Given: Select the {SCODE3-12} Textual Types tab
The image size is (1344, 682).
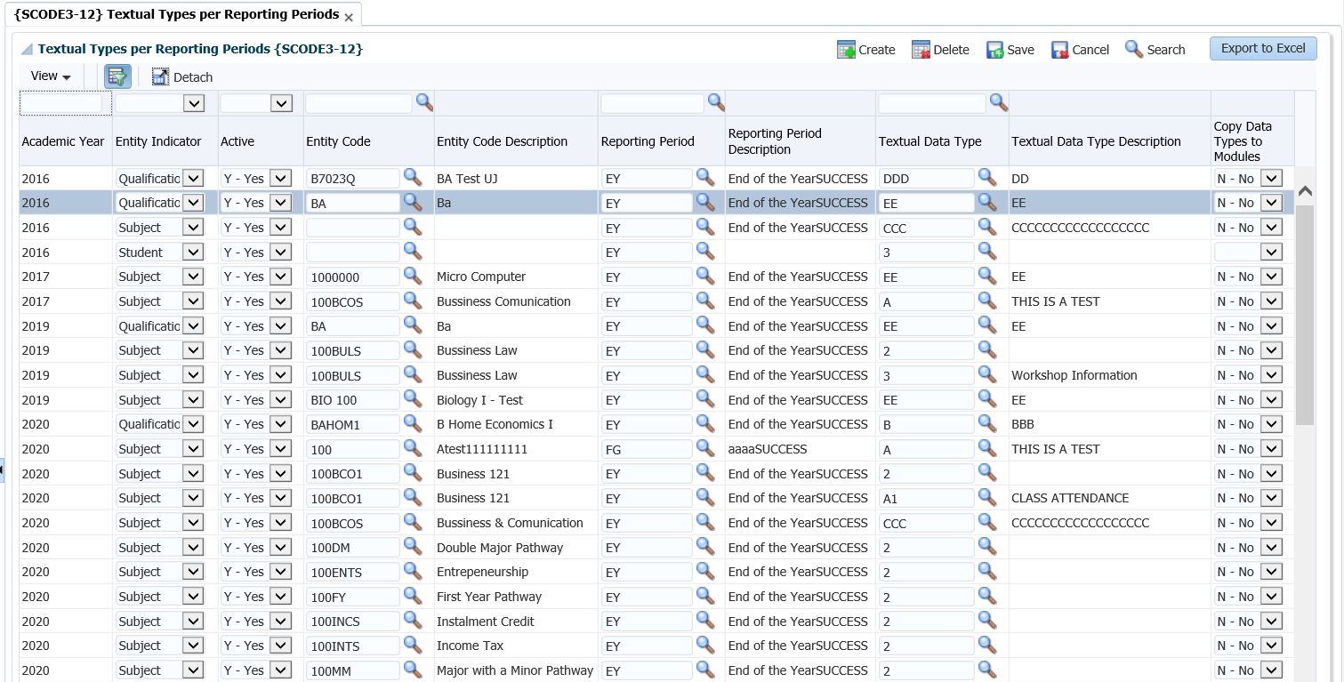Looking at the screenshot, I should click(x=173, y=15).
